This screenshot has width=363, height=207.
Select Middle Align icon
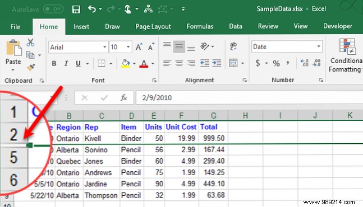tap(179, 46)
